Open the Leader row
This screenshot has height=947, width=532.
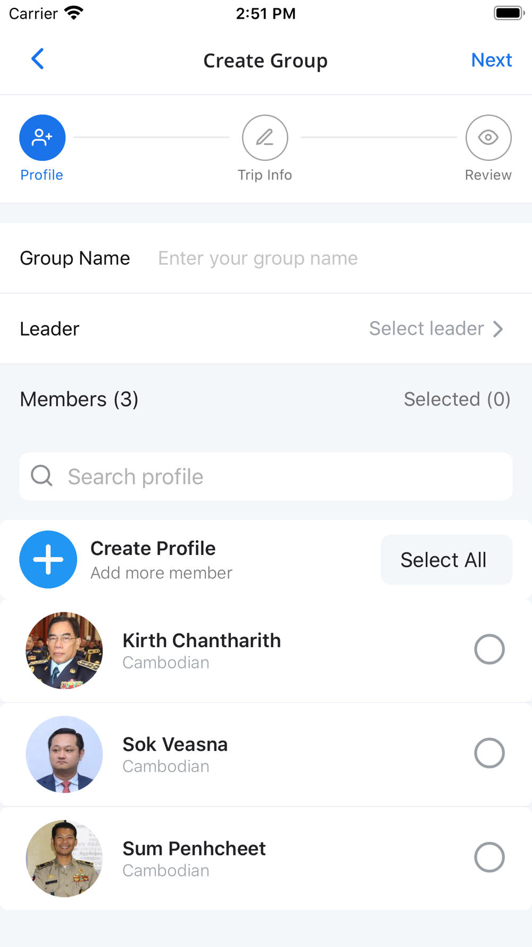pos(266,329)
